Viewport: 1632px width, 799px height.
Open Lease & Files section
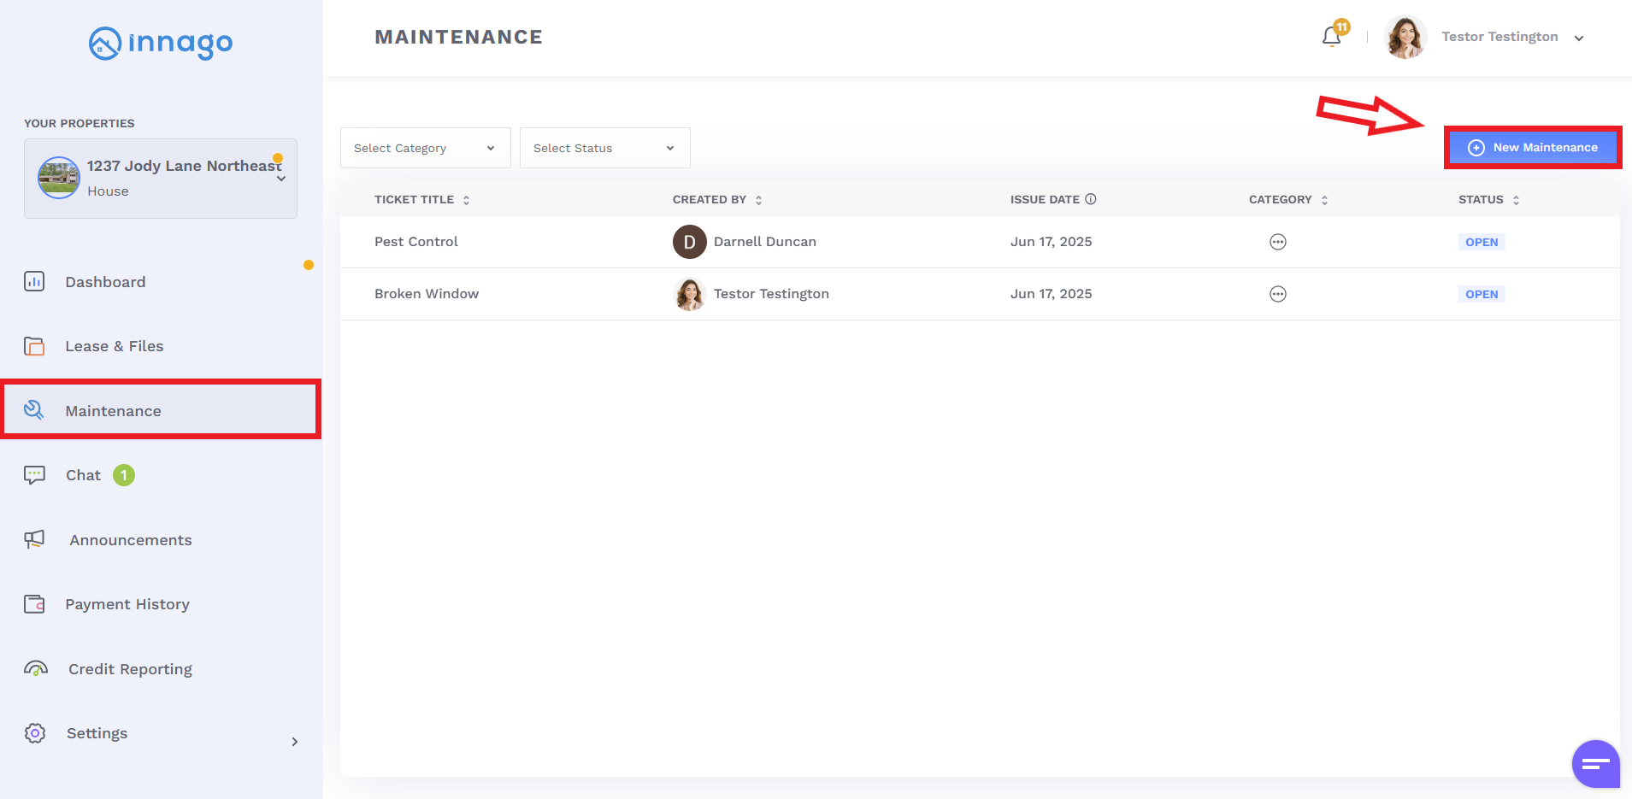(114, 346)
